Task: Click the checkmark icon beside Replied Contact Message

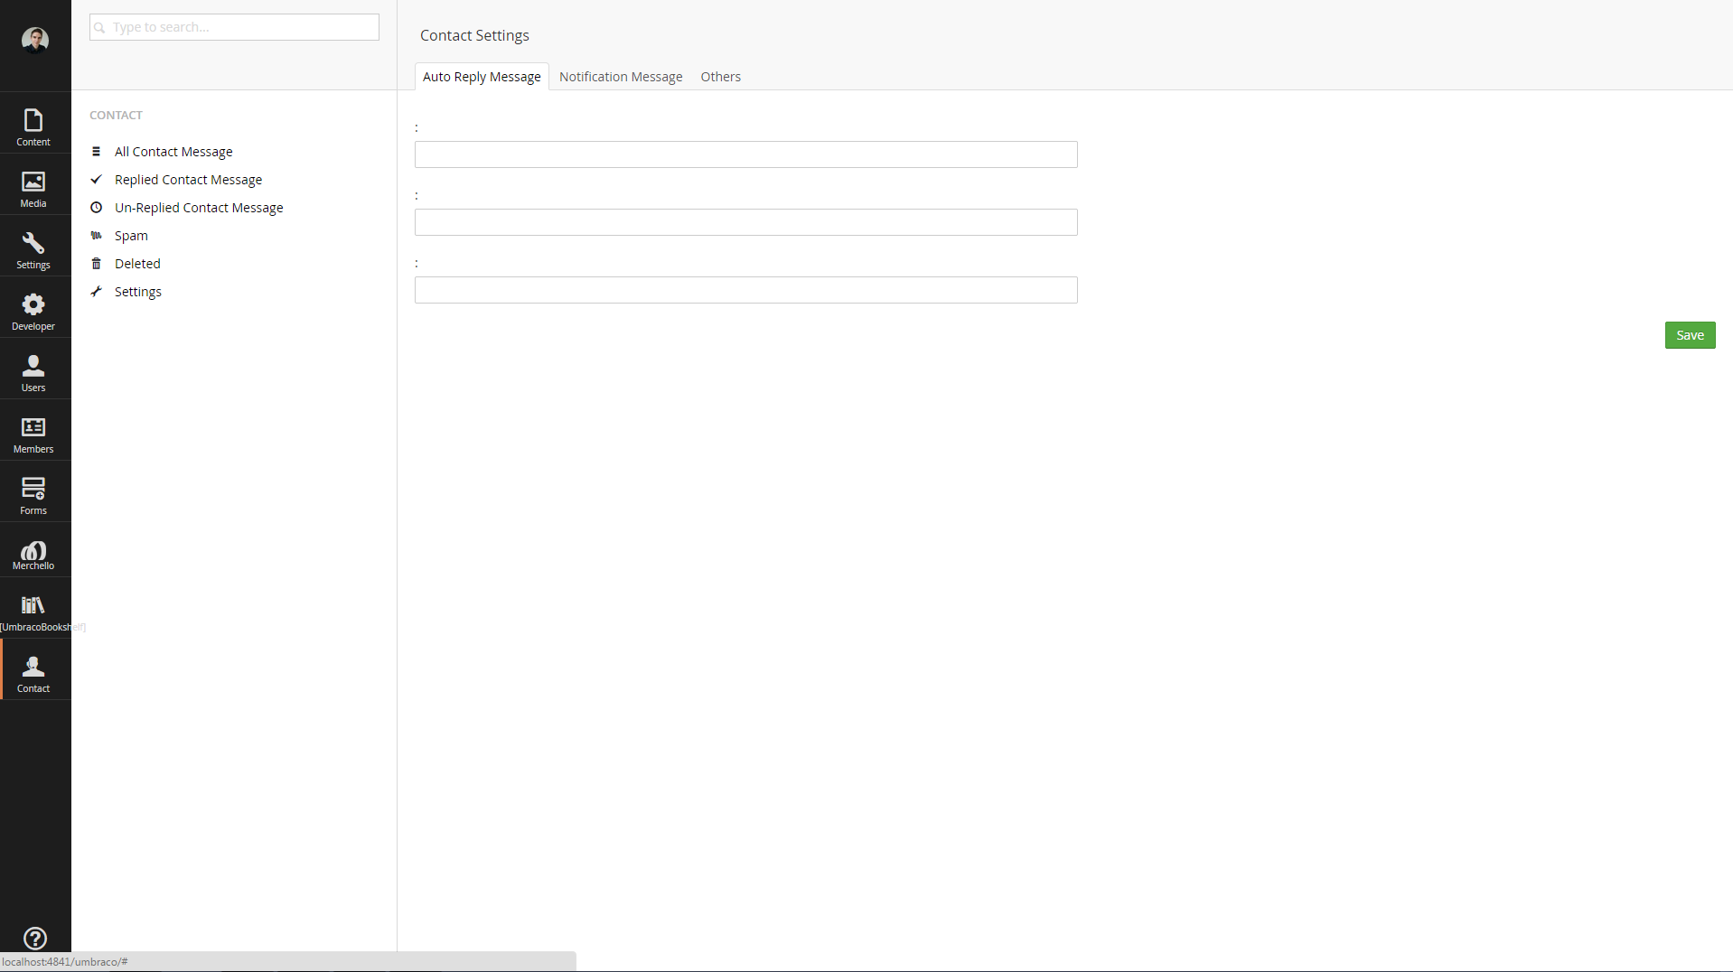Action: (96, 180)
